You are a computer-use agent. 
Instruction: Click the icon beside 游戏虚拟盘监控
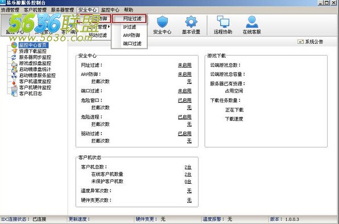point(14,63)
